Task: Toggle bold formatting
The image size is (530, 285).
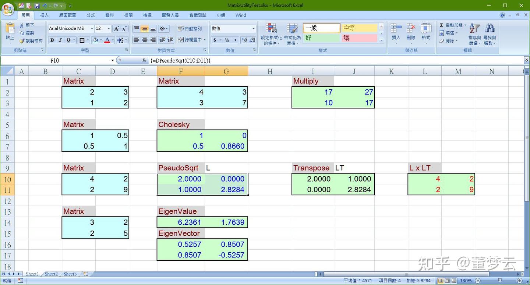Action: 52,40
